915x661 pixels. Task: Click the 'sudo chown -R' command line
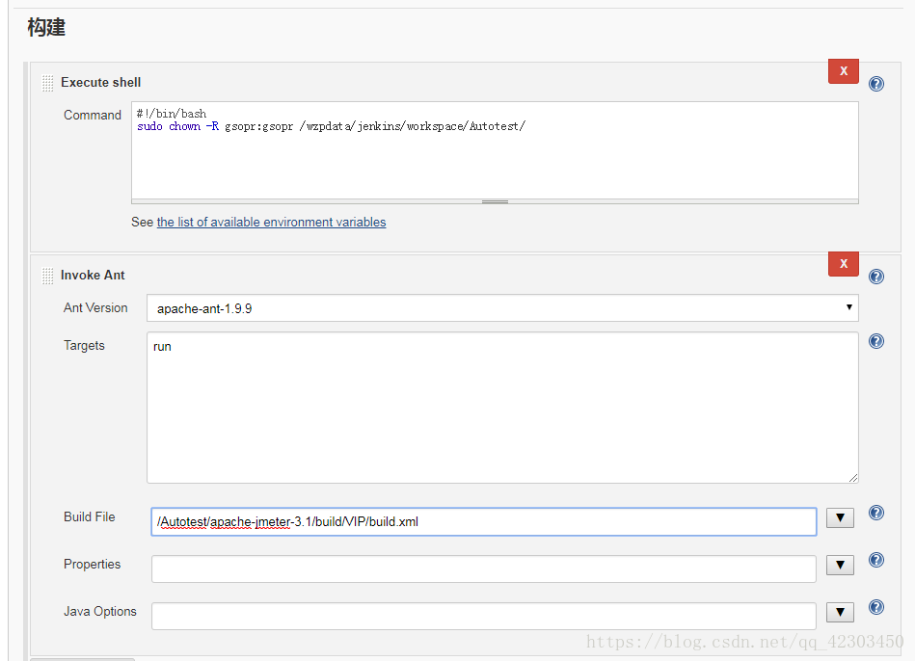tap(332, 126)
